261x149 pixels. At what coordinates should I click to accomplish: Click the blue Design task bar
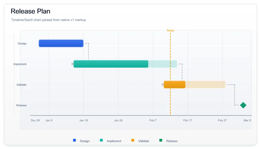click(61, 43)
